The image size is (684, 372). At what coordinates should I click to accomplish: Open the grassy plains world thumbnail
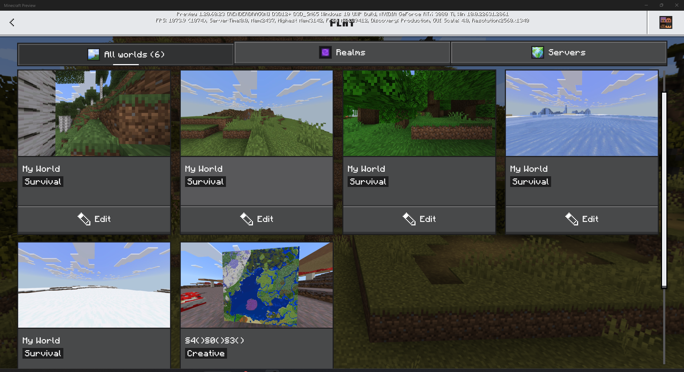tap(257, 113)
